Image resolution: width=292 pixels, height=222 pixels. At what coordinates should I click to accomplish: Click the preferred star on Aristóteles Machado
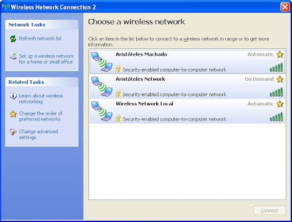[280, 55]
